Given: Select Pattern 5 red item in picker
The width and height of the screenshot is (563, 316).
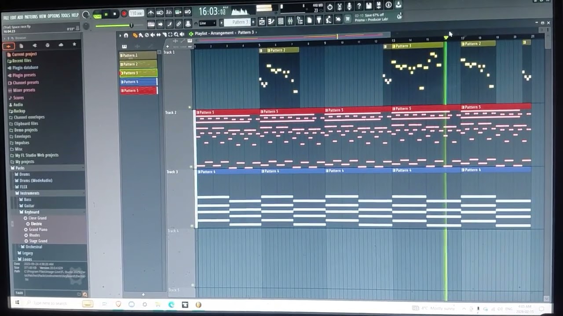Looking at the screenshot, I should tap(138, 90).
